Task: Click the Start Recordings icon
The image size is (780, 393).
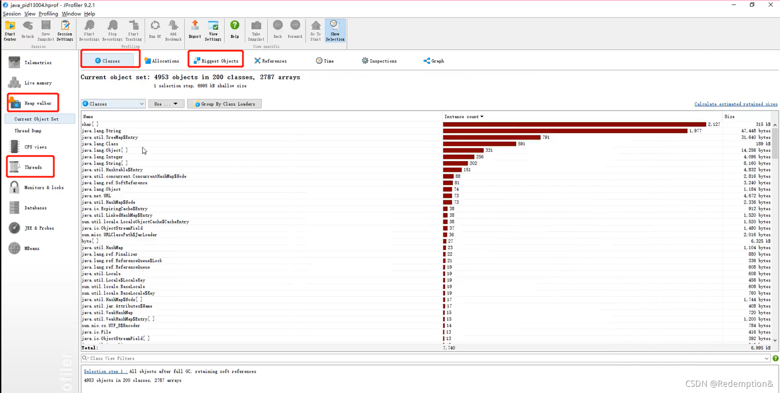Action: pos(89,31)
